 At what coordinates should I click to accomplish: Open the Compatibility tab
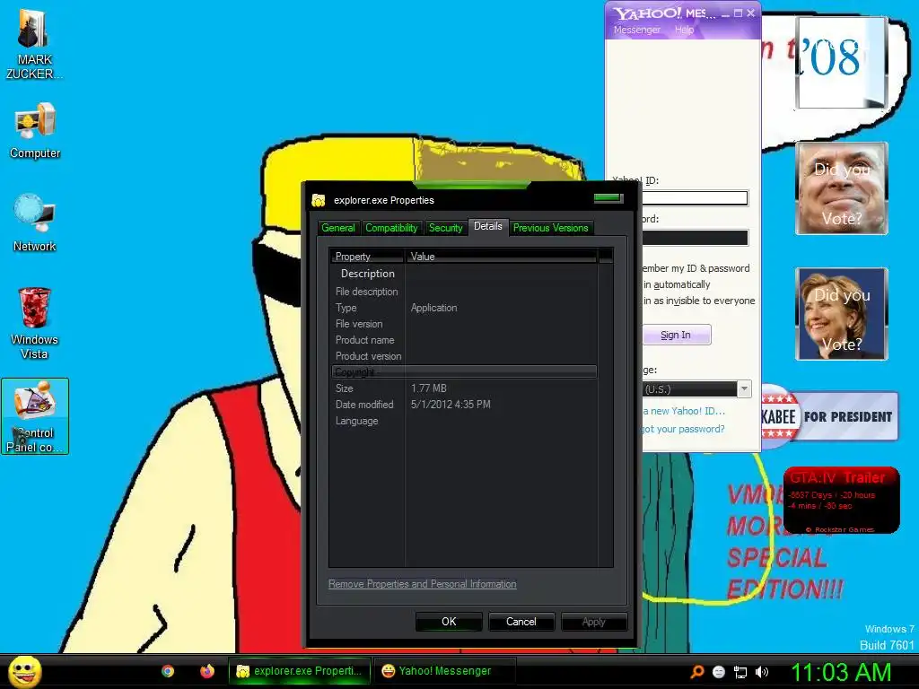[391, 228]
